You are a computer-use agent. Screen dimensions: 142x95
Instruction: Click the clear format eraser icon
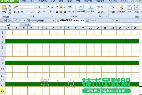51,12
